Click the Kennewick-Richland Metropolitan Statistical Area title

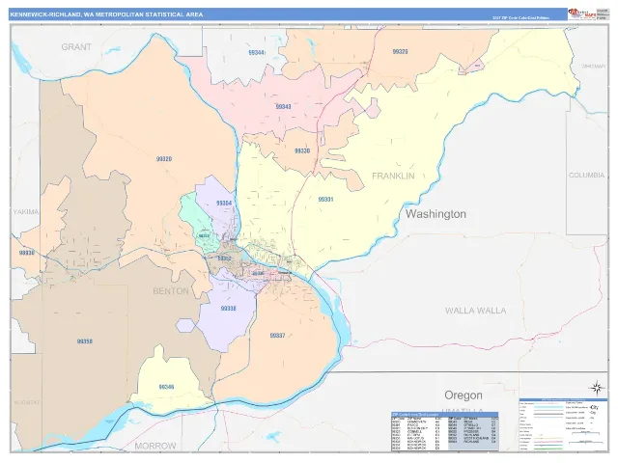point(106,14)
